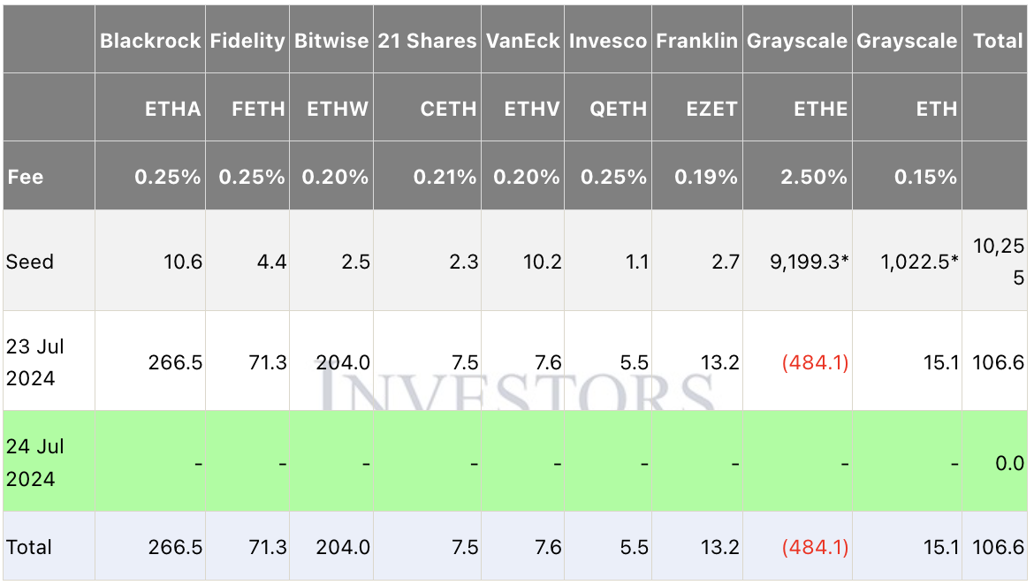Click the EZET ticker cell
The height and width of the screenshot is (585, 1034).
(711, 109)
